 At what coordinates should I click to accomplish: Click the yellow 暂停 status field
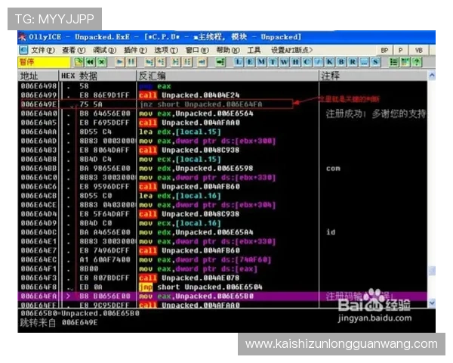[x=45, y=62]
